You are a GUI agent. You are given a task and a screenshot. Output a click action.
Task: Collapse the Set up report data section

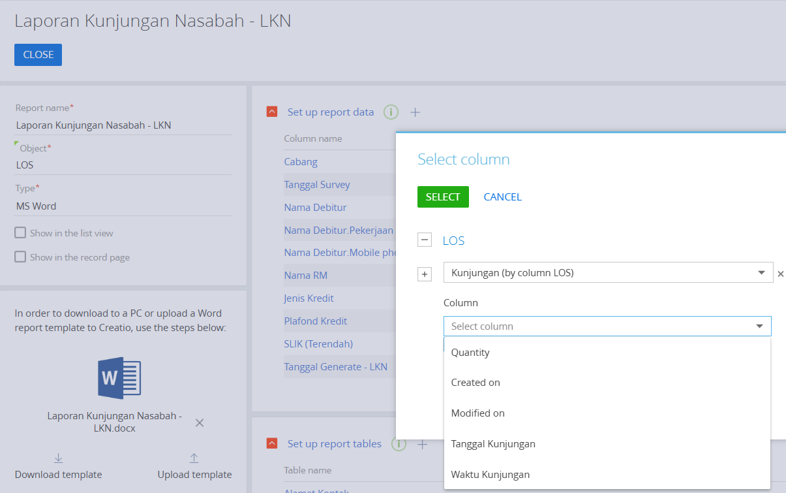[272, 112]
